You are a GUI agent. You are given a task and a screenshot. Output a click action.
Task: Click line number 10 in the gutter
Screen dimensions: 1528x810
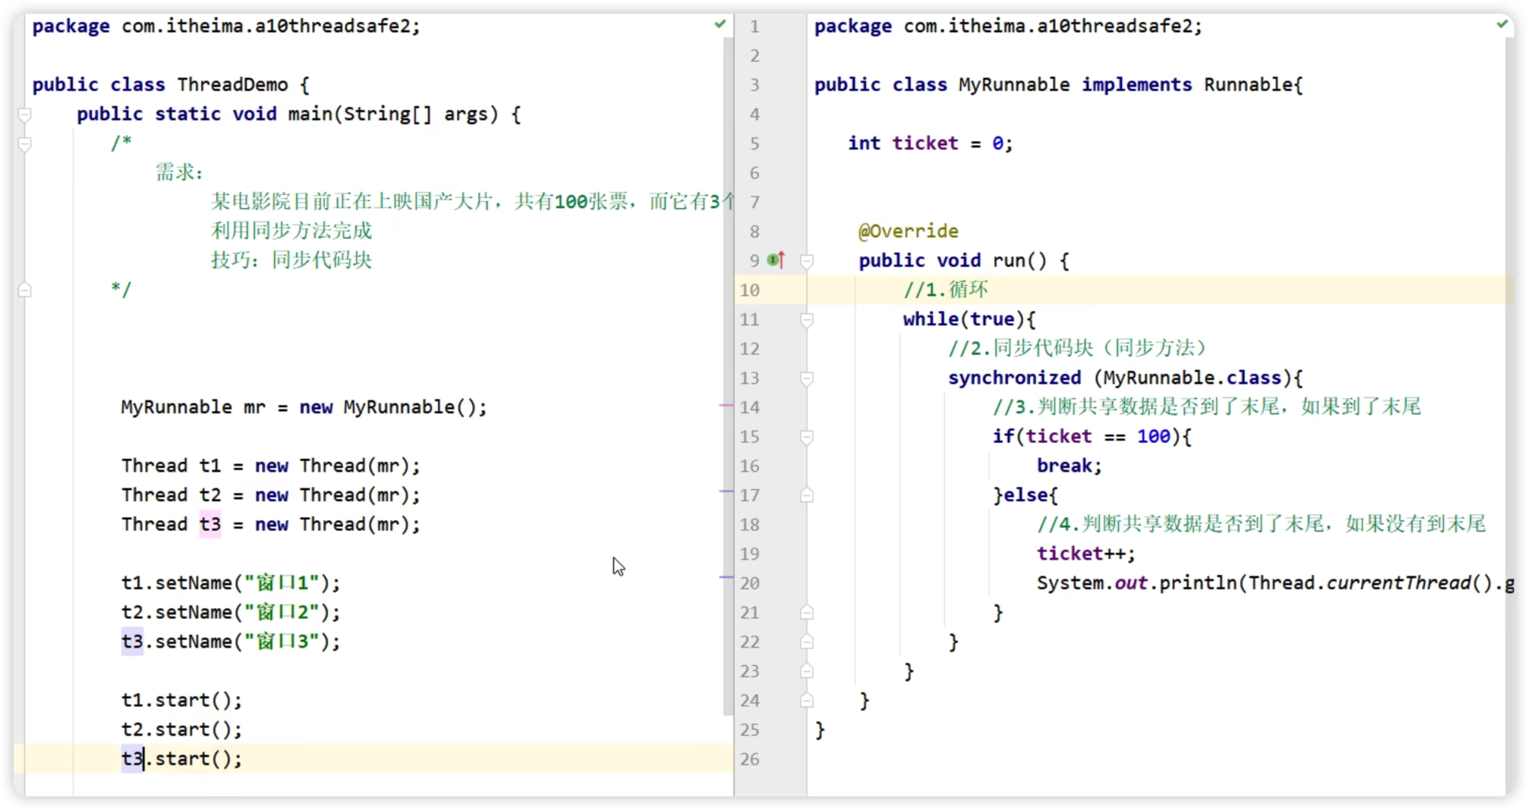tap(750, 290)
